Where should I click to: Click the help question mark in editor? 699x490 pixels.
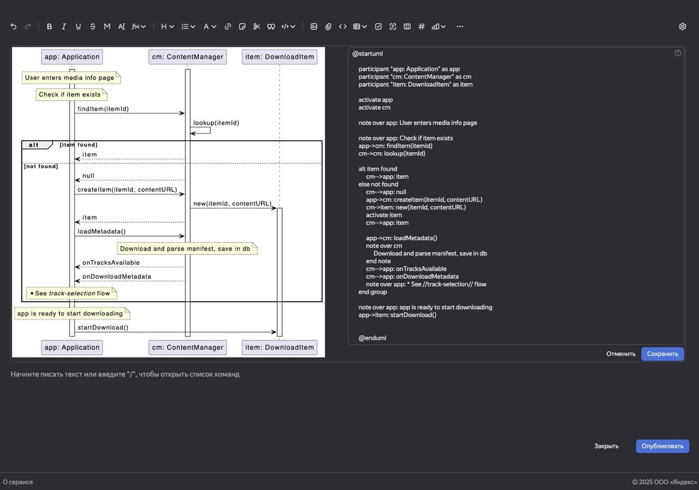(x=677, y=53)
